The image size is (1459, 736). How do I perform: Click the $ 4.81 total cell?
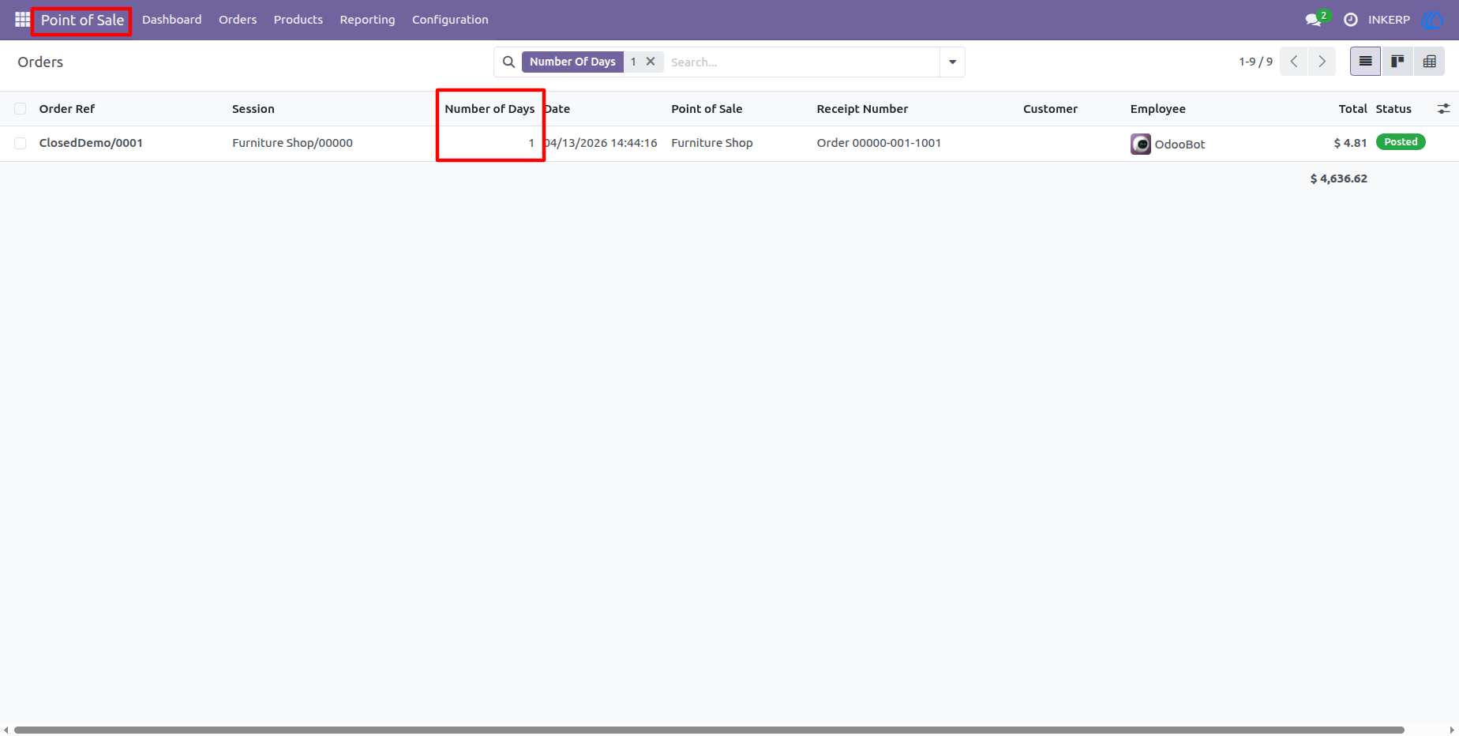[1350, 143]
